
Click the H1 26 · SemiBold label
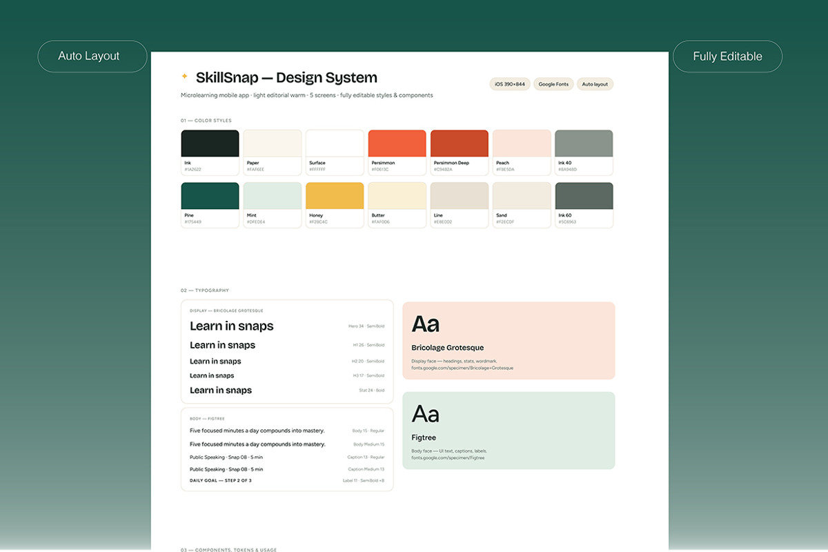click(x=368, y=345)
